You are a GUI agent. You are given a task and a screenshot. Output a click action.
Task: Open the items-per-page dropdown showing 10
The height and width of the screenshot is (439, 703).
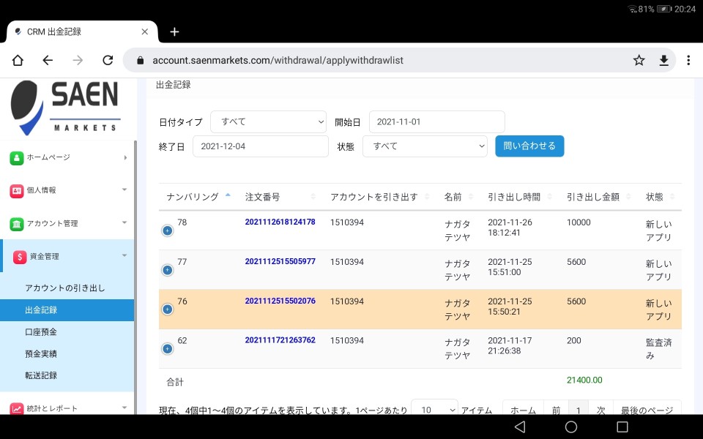[x=434, y=410]
